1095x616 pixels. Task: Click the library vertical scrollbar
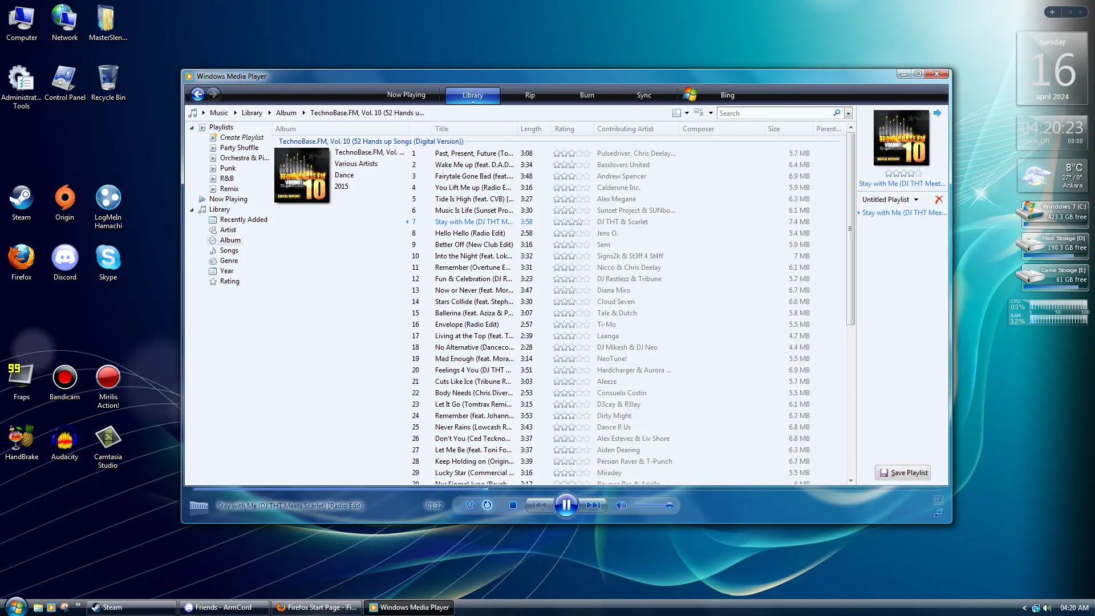tap(850, 229)
